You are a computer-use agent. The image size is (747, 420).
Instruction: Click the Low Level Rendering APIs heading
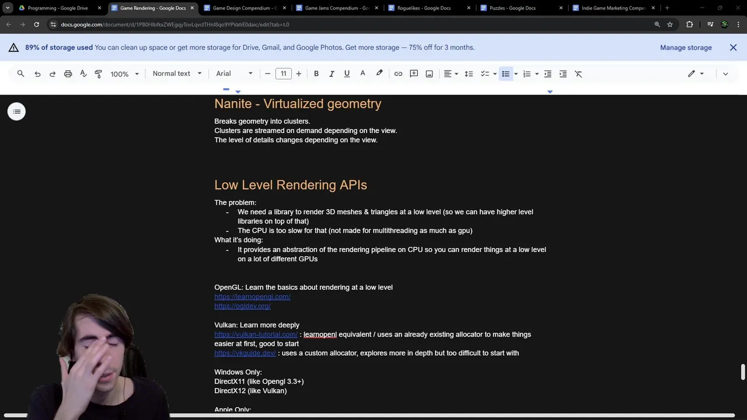click(291, 185)
